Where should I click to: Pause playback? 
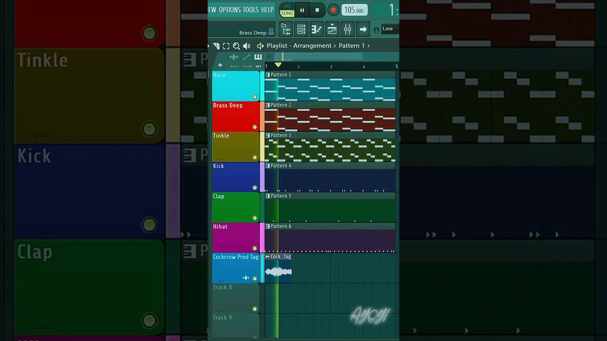coord(302,10)
